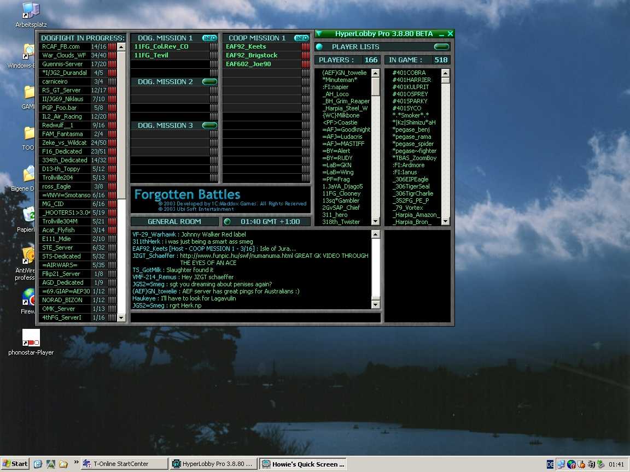Click the globe tray icon
Screen dimensions: 630x472
tap(571, 464)
